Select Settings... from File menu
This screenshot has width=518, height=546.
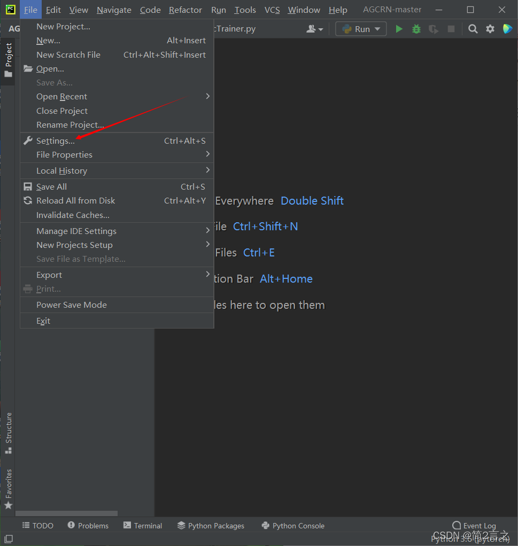117,141
